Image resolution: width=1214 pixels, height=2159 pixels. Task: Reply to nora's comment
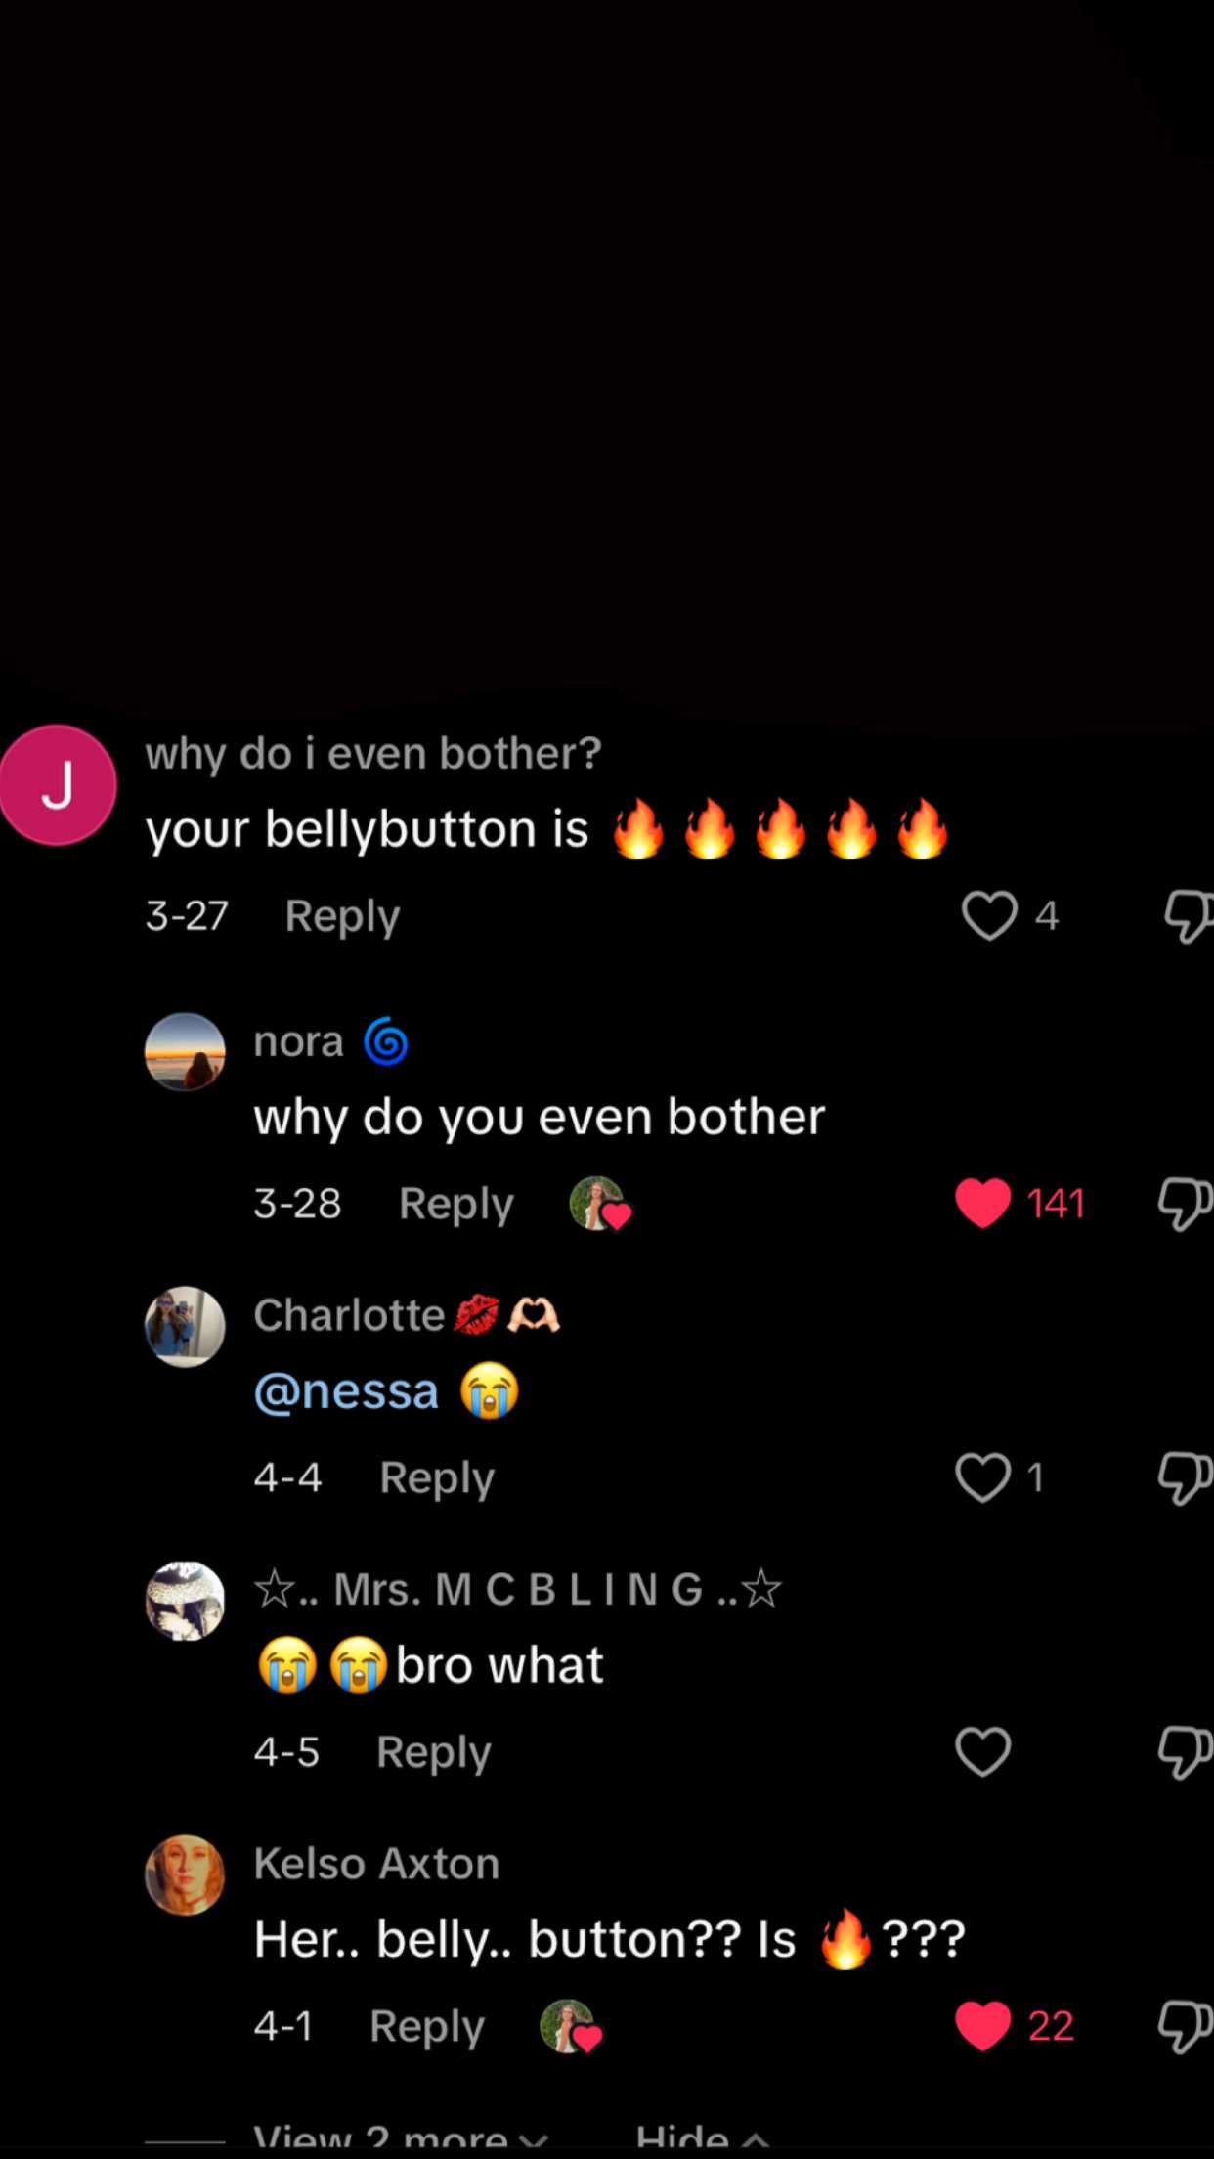click(x=455, y=1204)
